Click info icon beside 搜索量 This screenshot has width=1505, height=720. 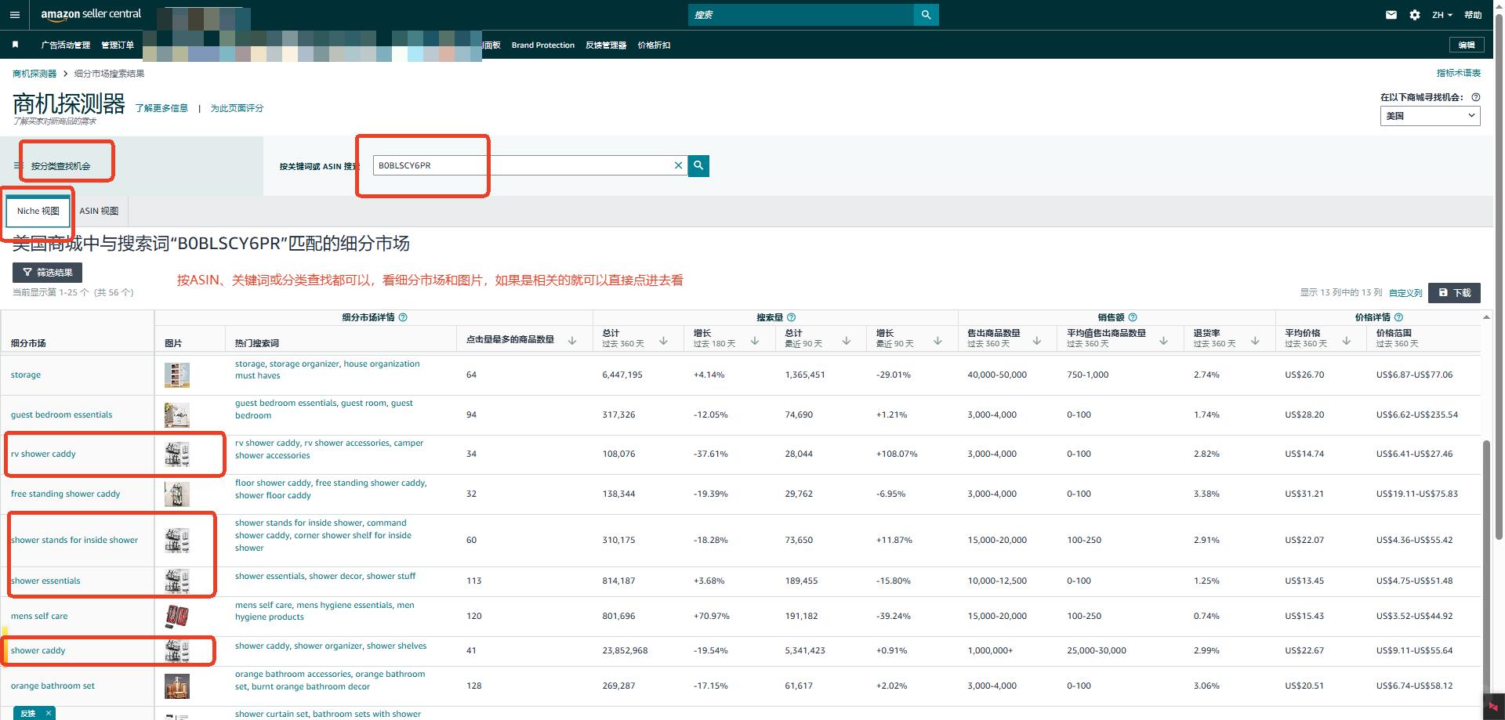[x=791, y=317]
